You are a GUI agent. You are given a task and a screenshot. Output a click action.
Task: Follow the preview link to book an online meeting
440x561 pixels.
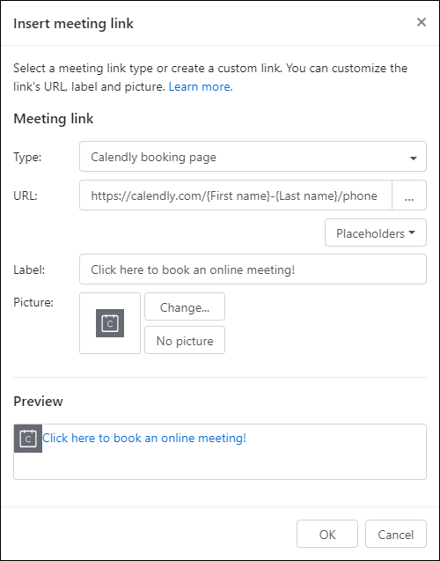[144, 438]
